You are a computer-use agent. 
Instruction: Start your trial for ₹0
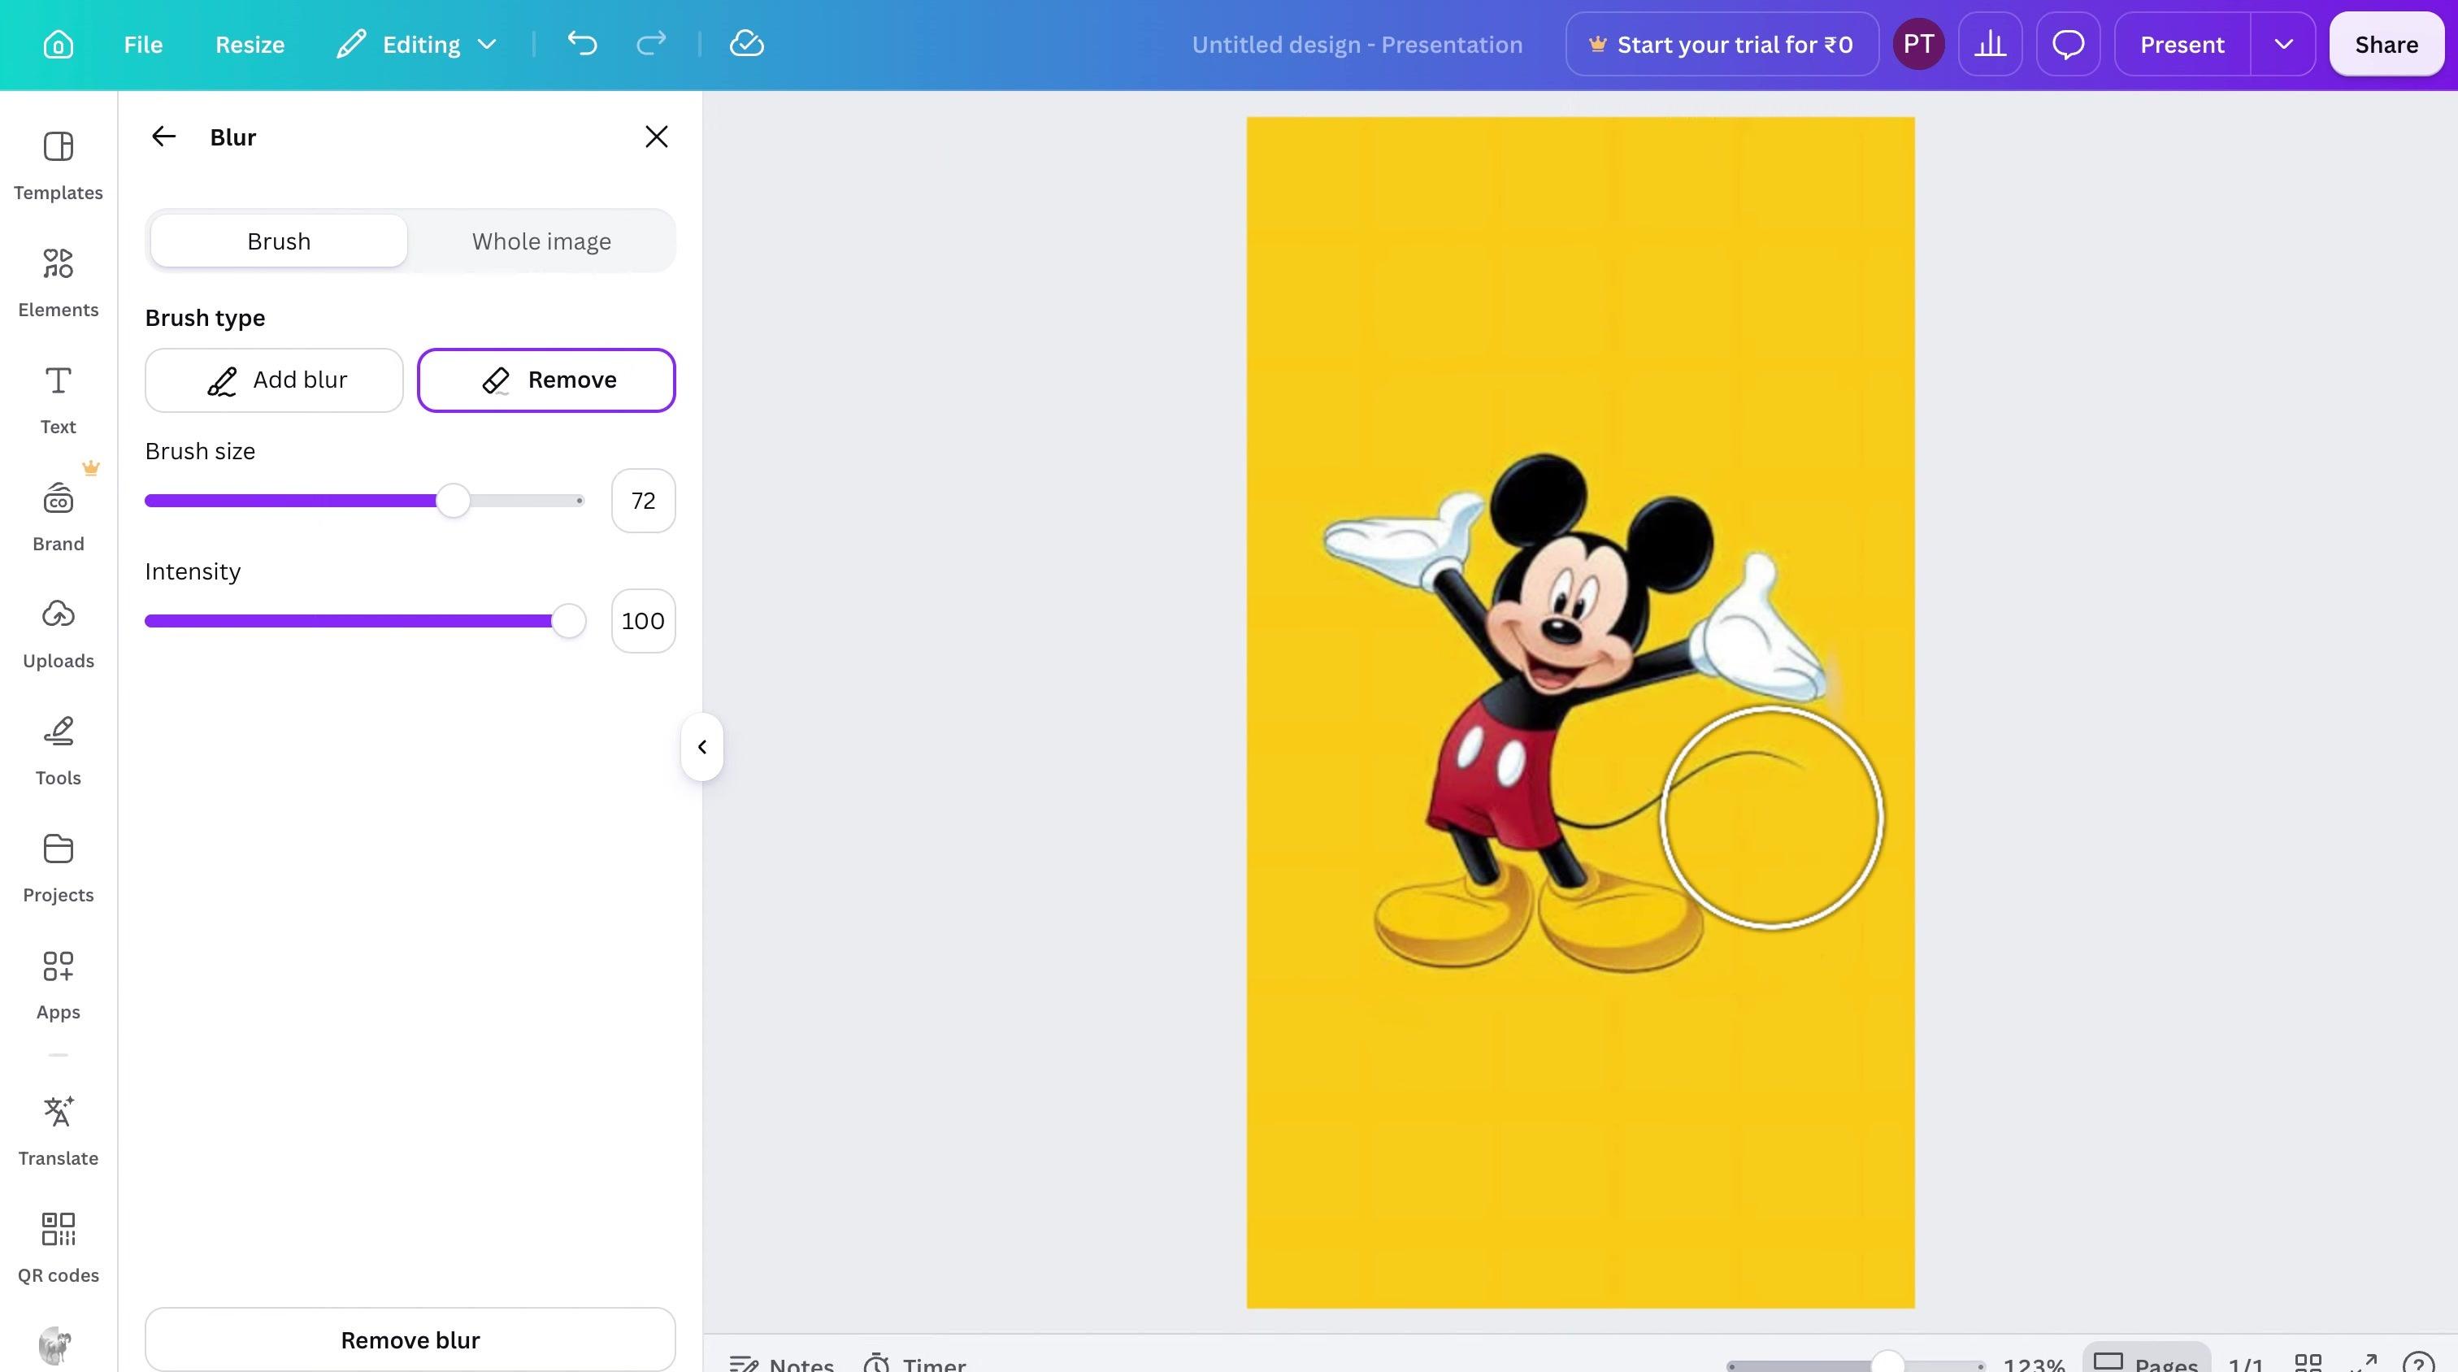coord(1722,44)
